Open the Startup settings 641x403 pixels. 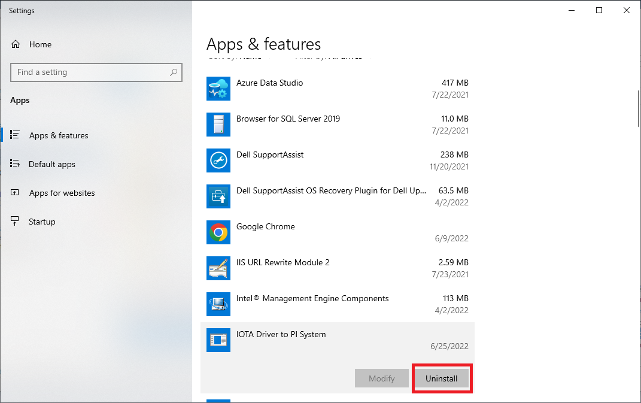tap(42, 222)
